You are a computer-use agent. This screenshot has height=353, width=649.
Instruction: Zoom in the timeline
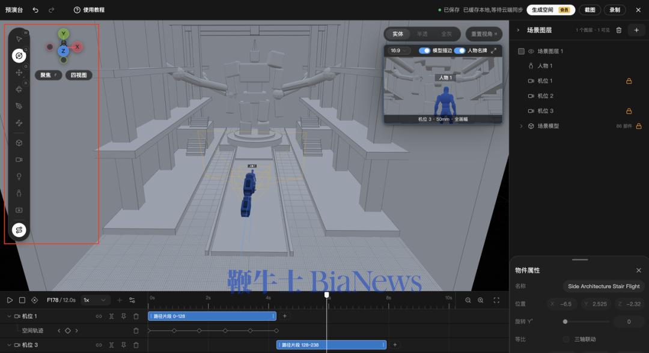(x=481, y=300)
